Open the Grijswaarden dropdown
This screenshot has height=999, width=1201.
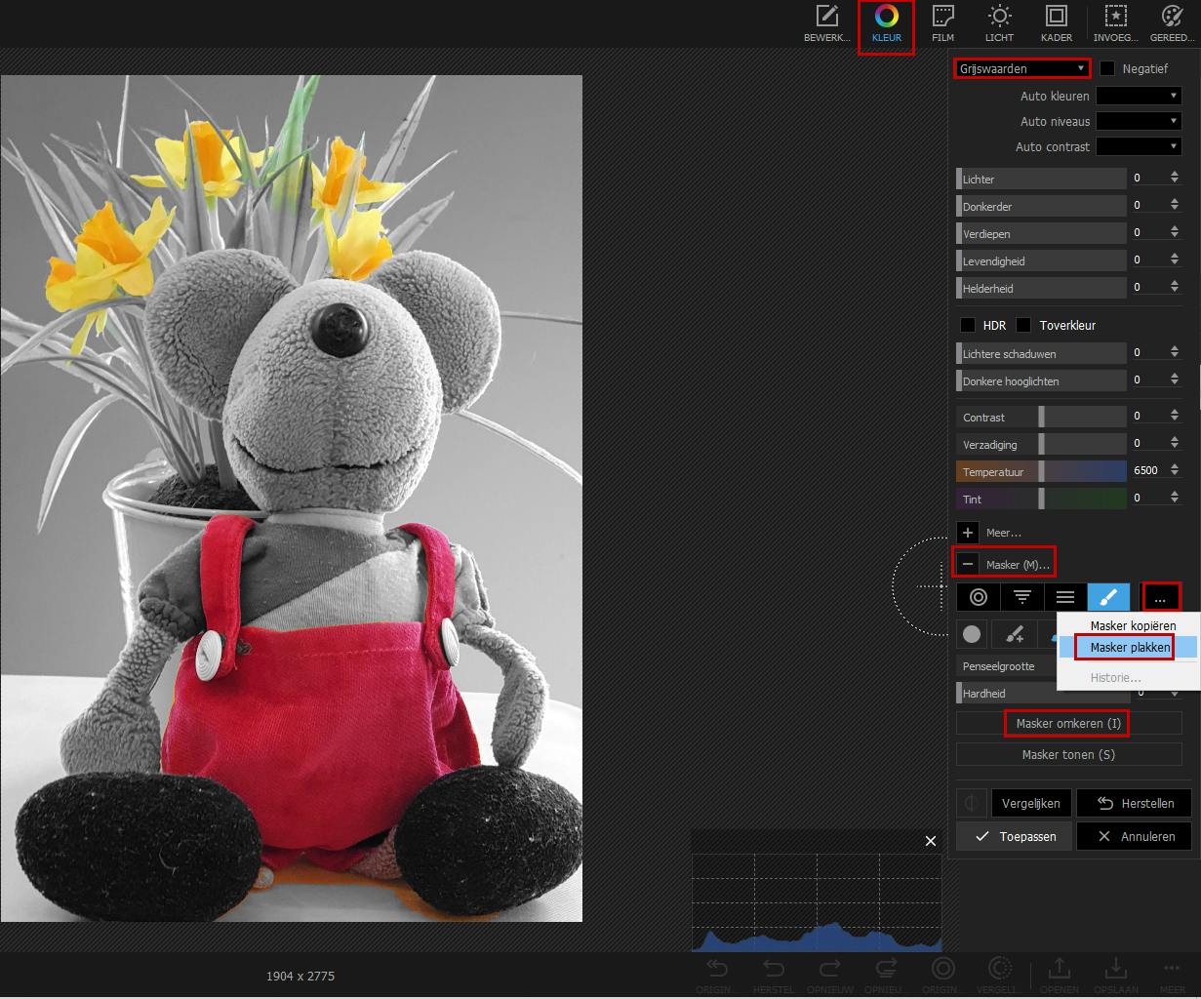tap(1021, 68)
